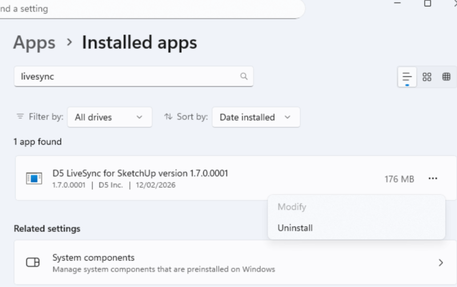Viewport: 457px width, 287px height.
Task: Click the D5 LiveSync for SketchUp app name
Action: point(140,173)
